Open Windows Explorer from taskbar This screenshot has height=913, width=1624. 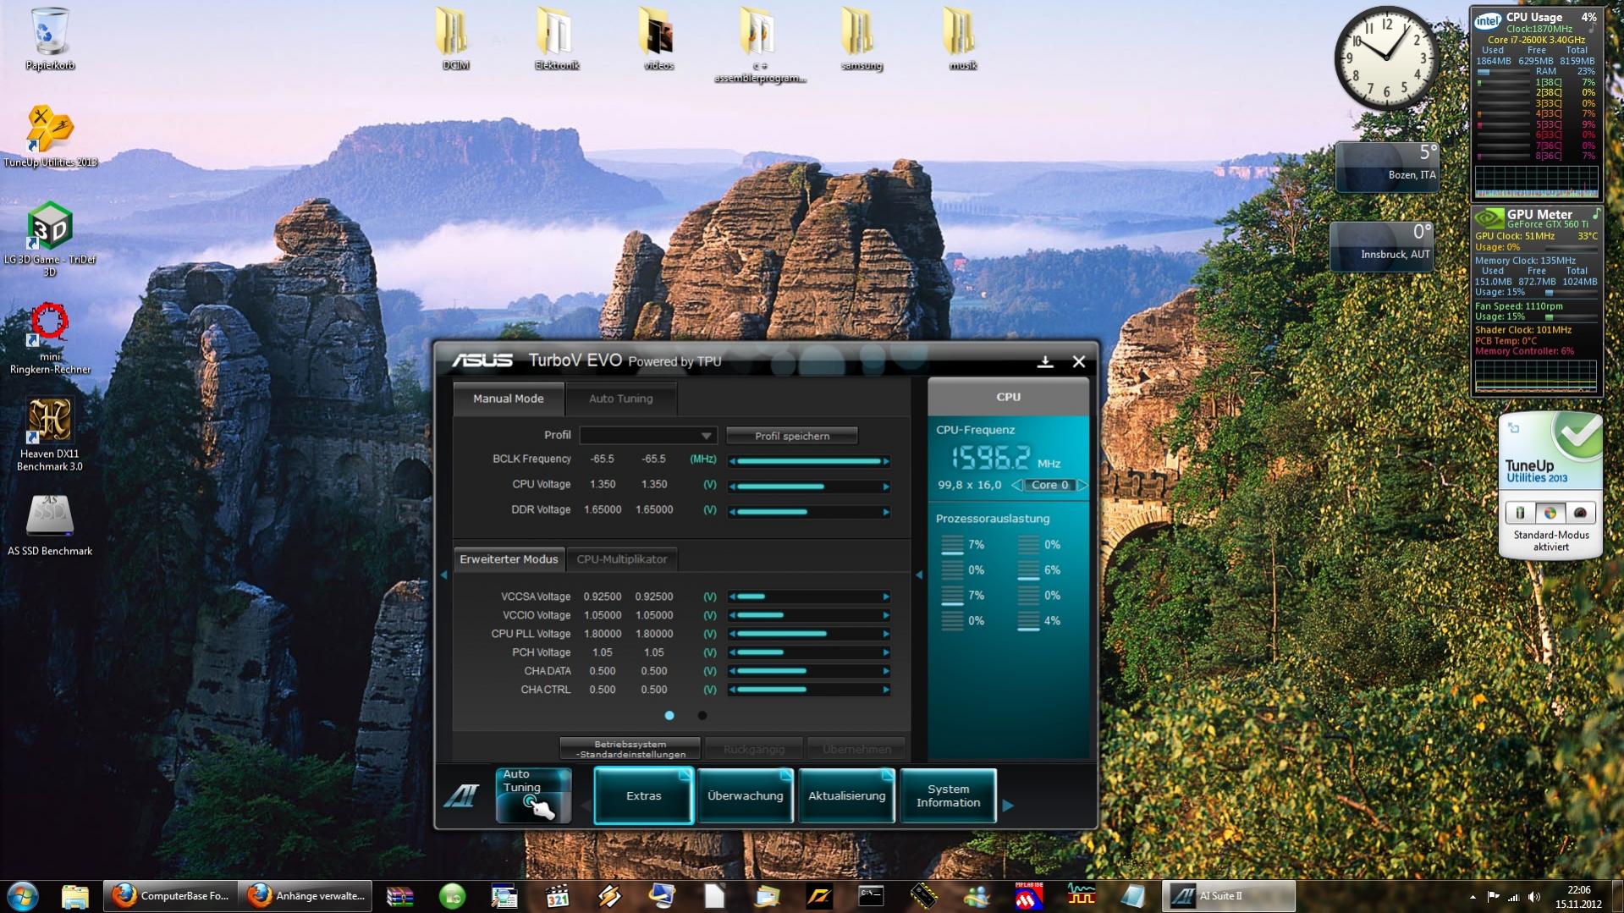click(x=74, y=895)
